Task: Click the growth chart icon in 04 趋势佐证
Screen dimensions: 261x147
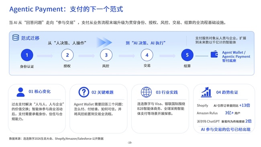Action: [x=206, y=92]
